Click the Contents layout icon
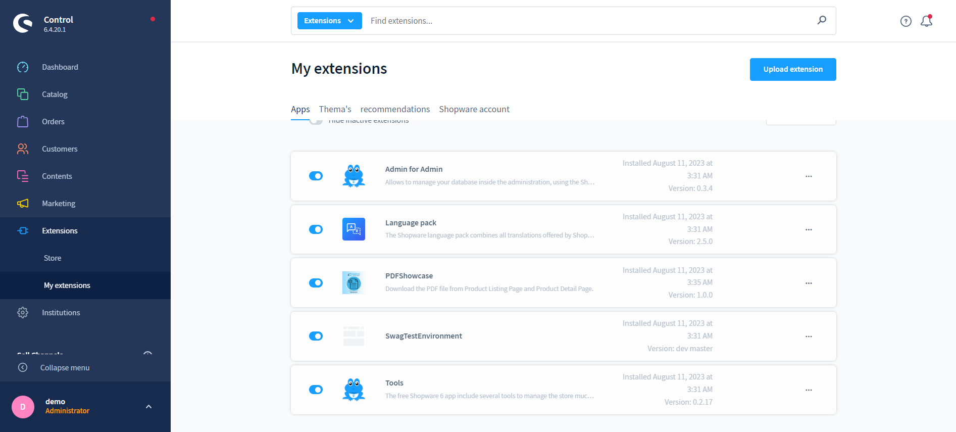This screenshot has width=956, height=432. (x=23, y=176)
